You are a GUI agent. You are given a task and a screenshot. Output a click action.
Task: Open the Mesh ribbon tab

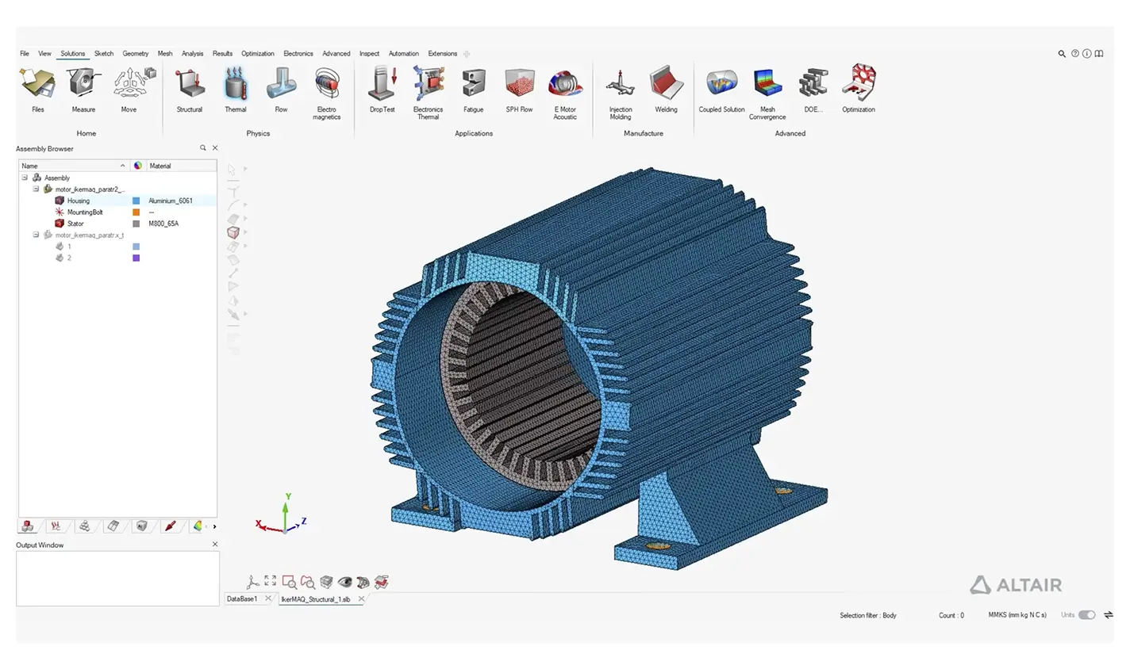pos(165,54)
